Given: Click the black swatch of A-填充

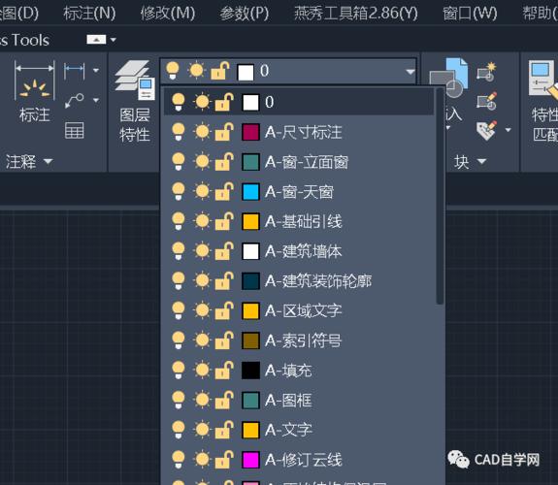Looking at the screenshot, I should coord(250,371).
